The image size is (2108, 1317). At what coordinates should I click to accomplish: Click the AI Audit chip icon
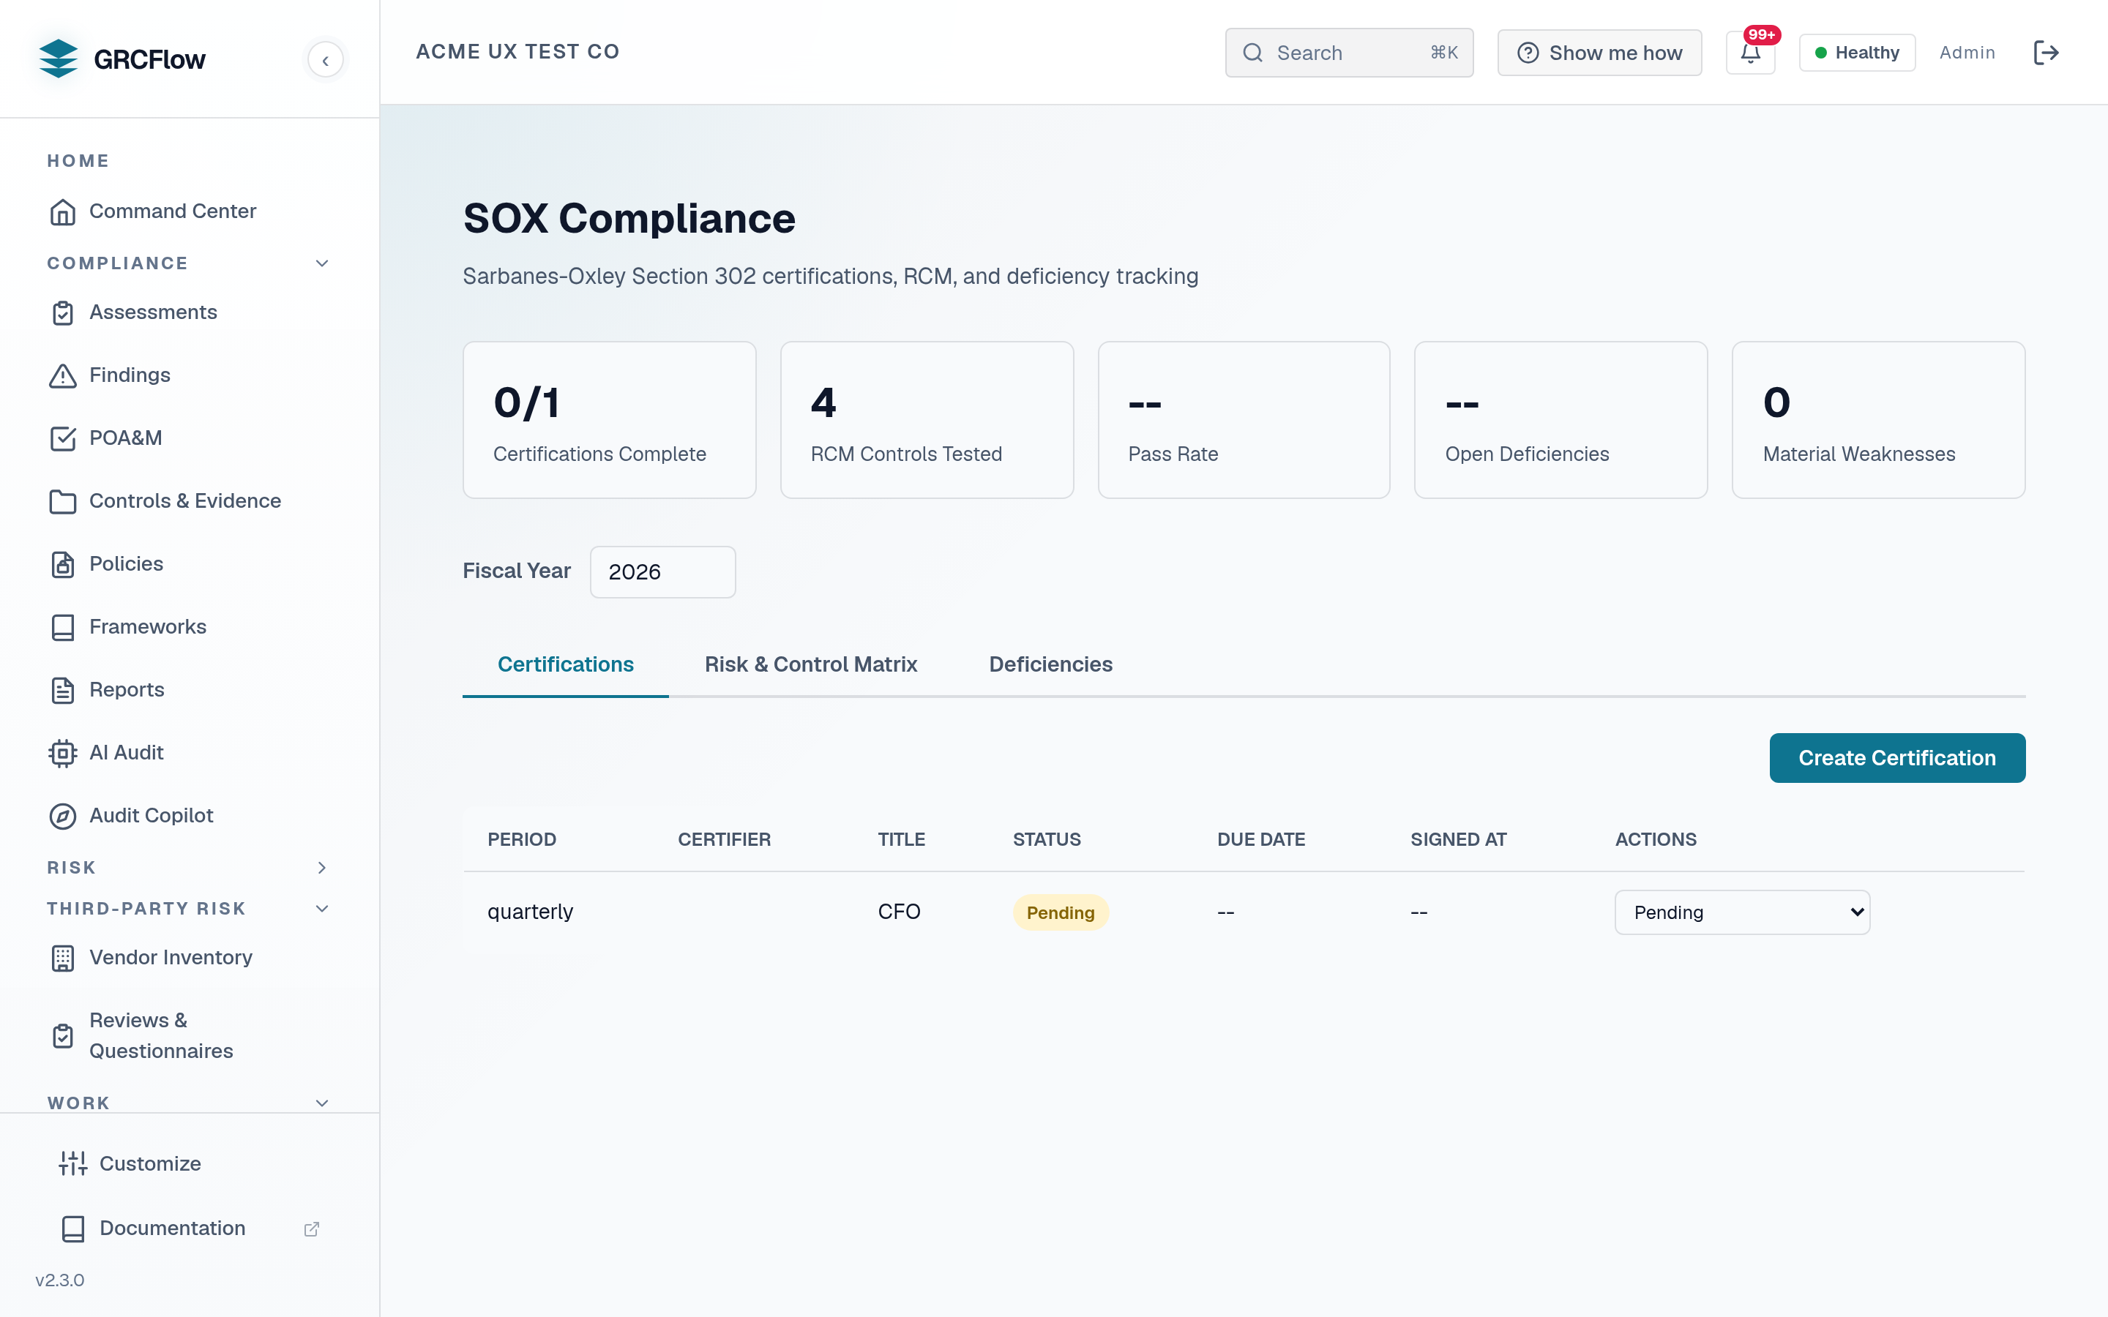click(63, 753)
